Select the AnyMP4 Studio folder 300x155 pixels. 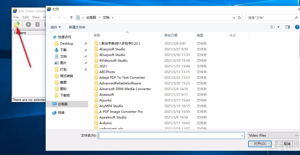111,106
